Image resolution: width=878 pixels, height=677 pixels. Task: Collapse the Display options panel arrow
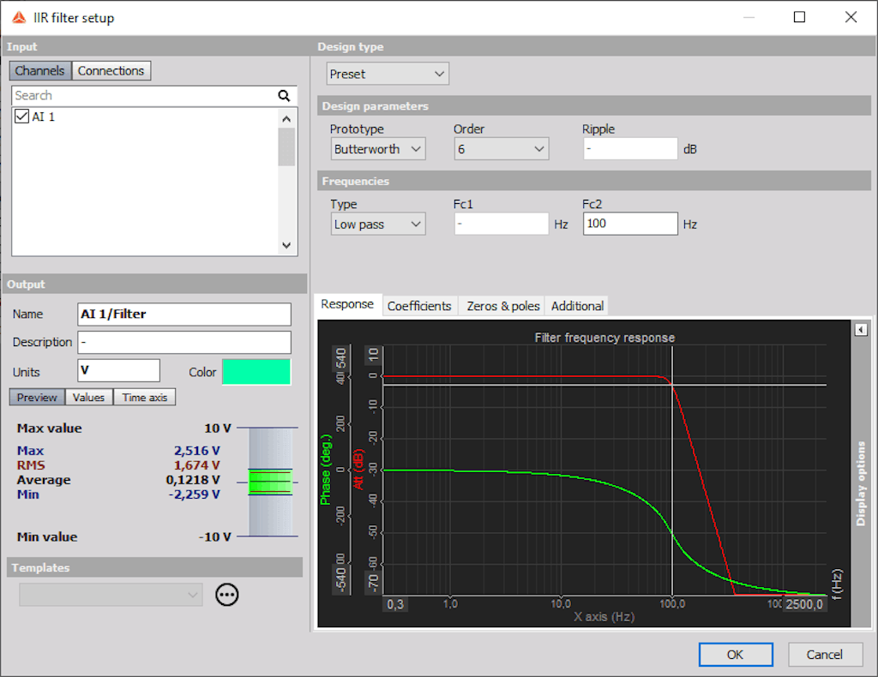(x=861, y=330)
